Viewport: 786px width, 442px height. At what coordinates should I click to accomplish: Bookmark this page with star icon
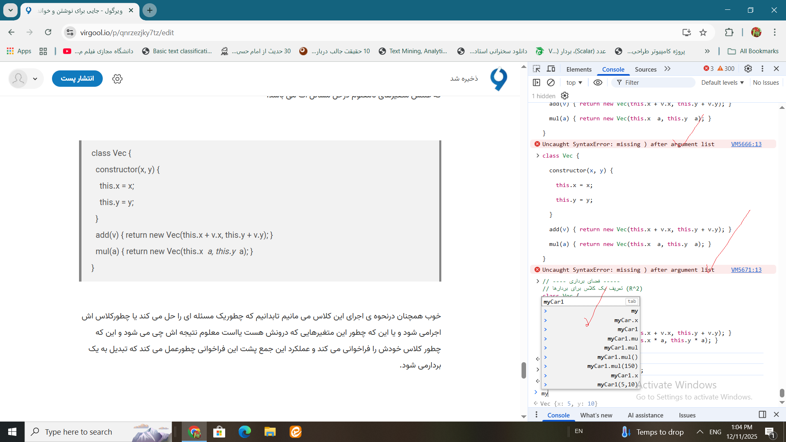703,32
